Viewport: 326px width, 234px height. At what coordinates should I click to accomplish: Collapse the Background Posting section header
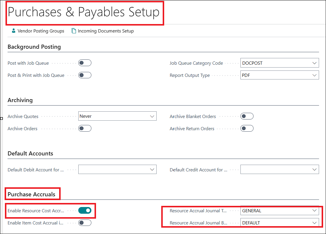pyautogui.click(x=34, y=47)
